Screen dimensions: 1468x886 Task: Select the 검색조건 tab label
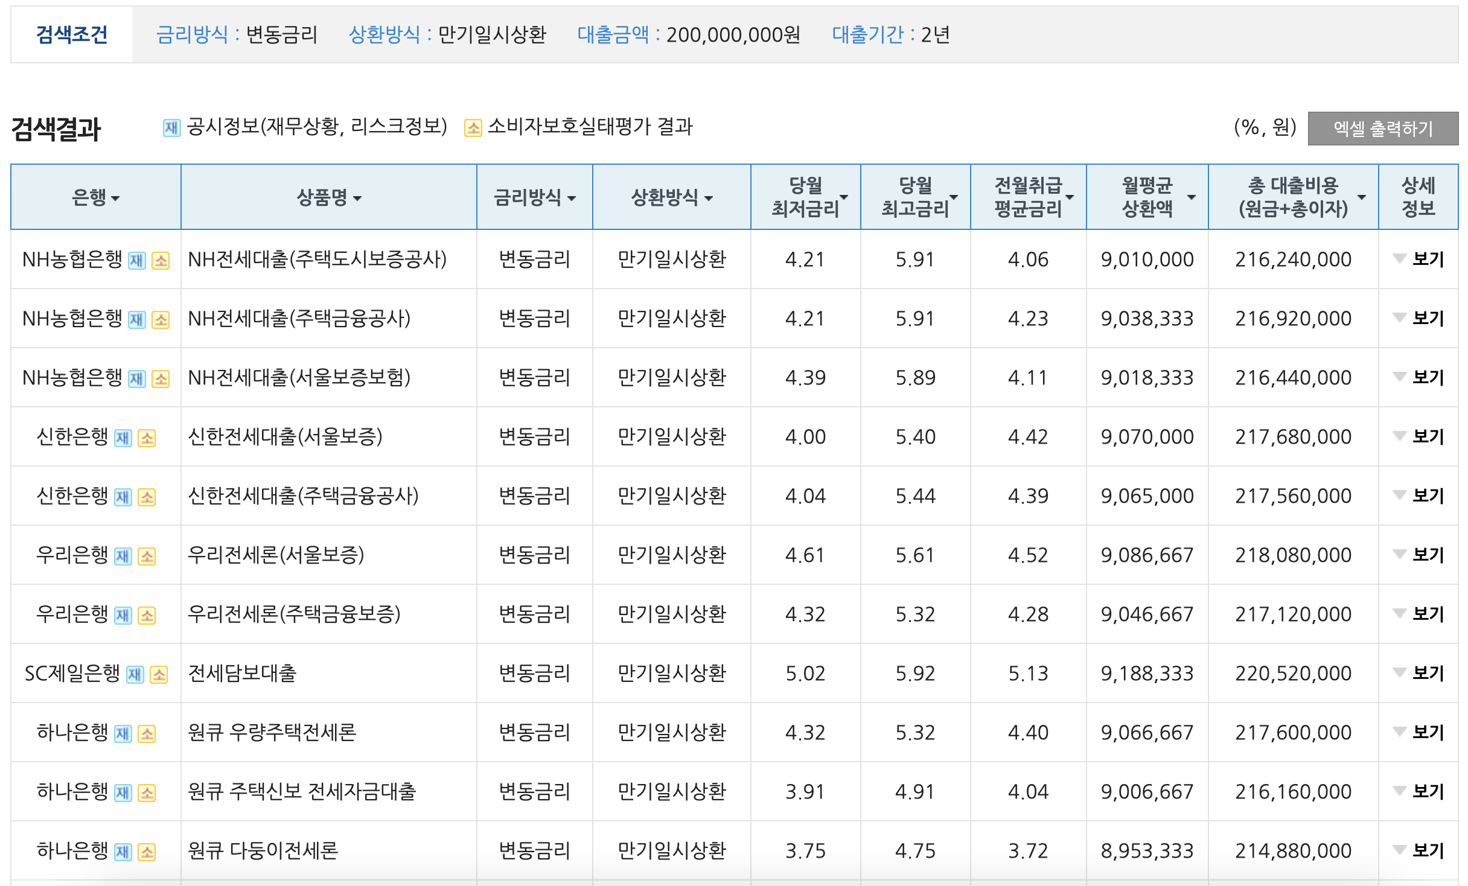[72, 35]
